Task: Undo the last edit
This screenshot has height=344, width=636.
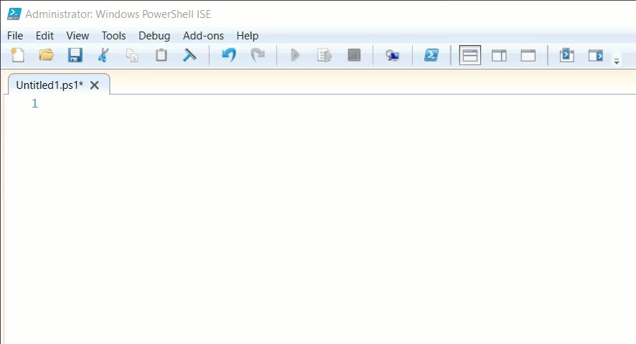Action: pyautogui.click(x=229, y=55)
